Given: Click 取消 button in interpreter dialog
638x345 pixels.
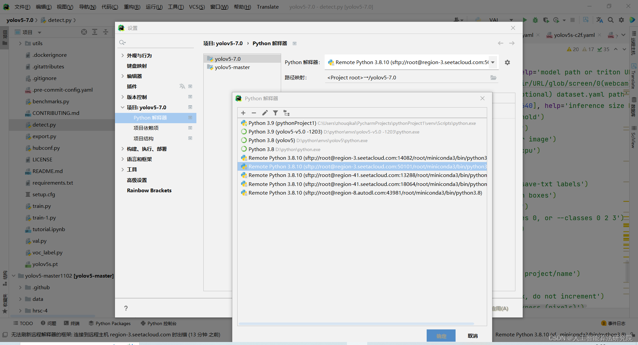Looking at the screenshot, I should [x=473, y=336].
